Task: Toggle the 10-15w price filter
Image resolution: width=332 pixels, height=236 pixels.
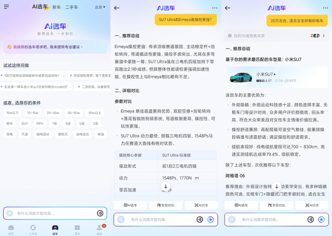Action: point(33,113)
